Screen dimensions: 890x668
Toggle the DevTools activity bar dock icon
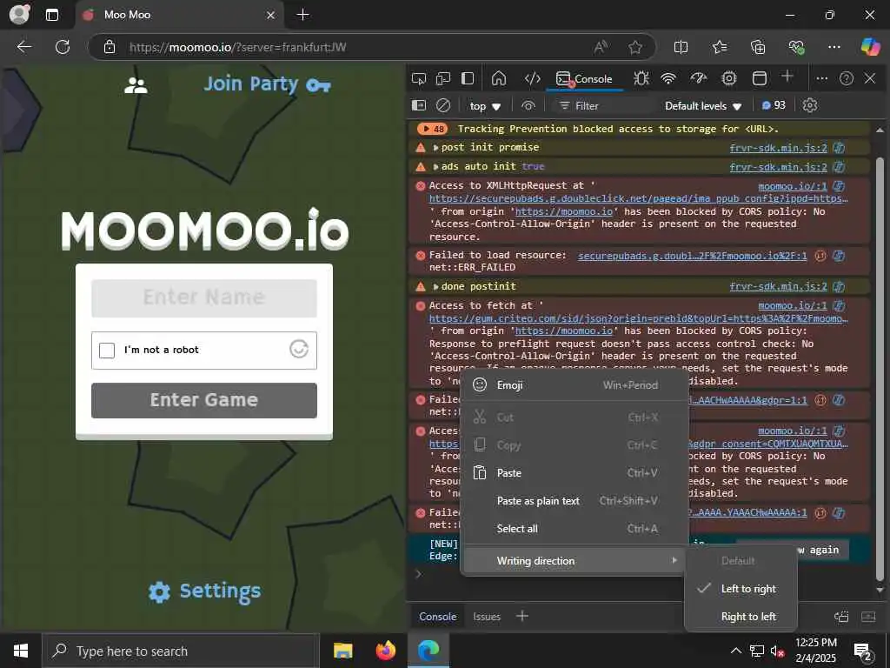coord(468,78)
